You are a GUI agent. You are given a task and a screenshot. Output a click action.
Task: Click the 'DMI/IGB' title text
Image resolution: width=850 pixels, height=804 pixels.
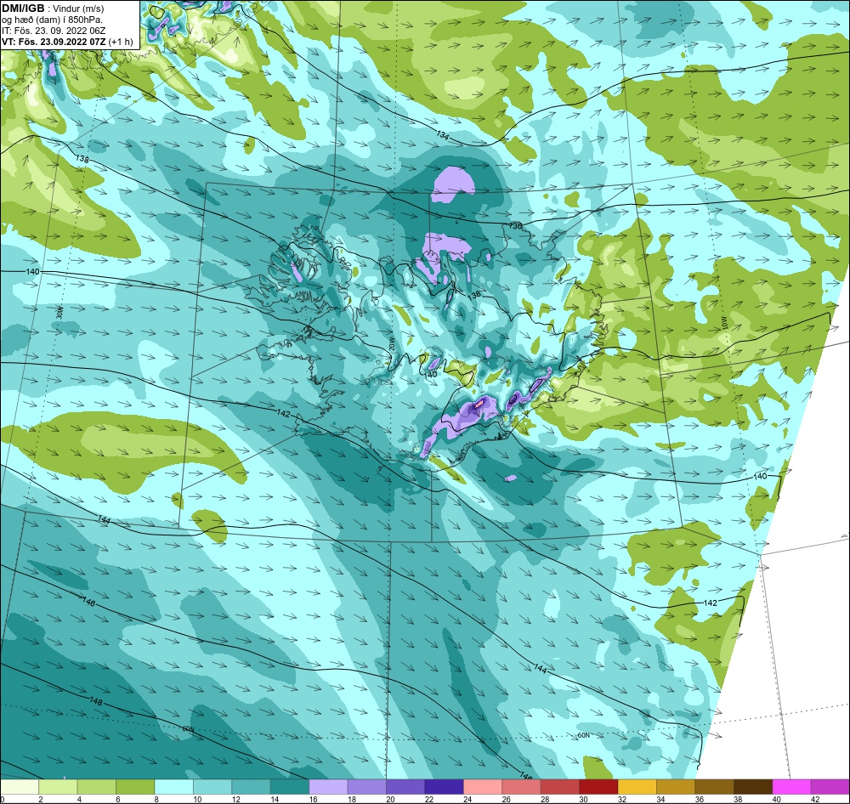click(23, 8)
